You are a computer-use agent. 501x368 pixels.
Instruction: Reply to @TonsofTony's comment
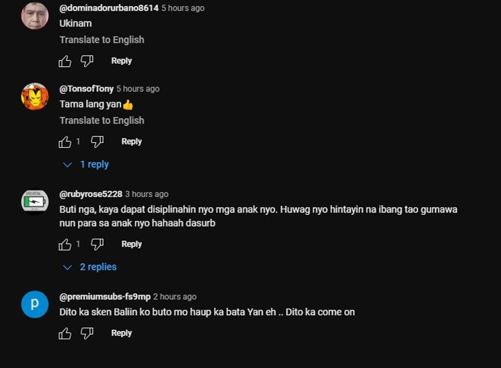click(x=131, y=142)
